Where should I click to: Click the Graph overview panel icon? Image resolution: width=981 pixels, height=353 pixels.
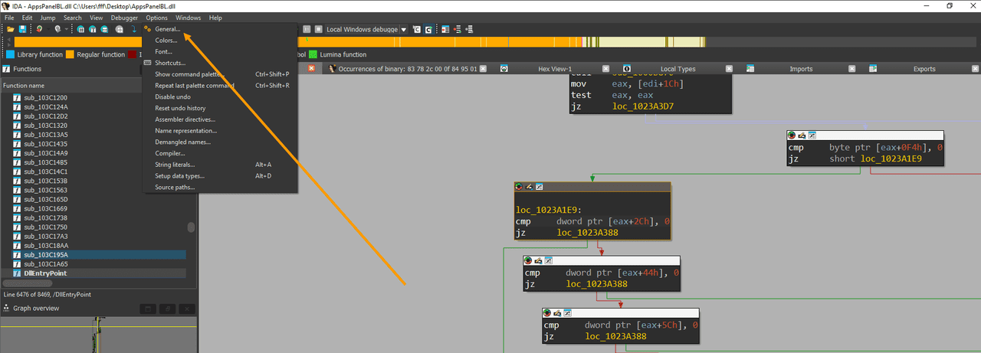point(7,308)
